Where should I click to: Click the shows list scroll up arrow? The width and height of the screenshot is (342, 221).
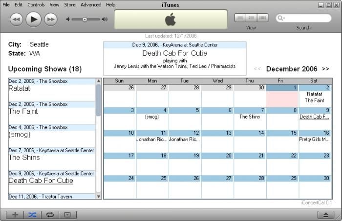[x=99, y=81]
